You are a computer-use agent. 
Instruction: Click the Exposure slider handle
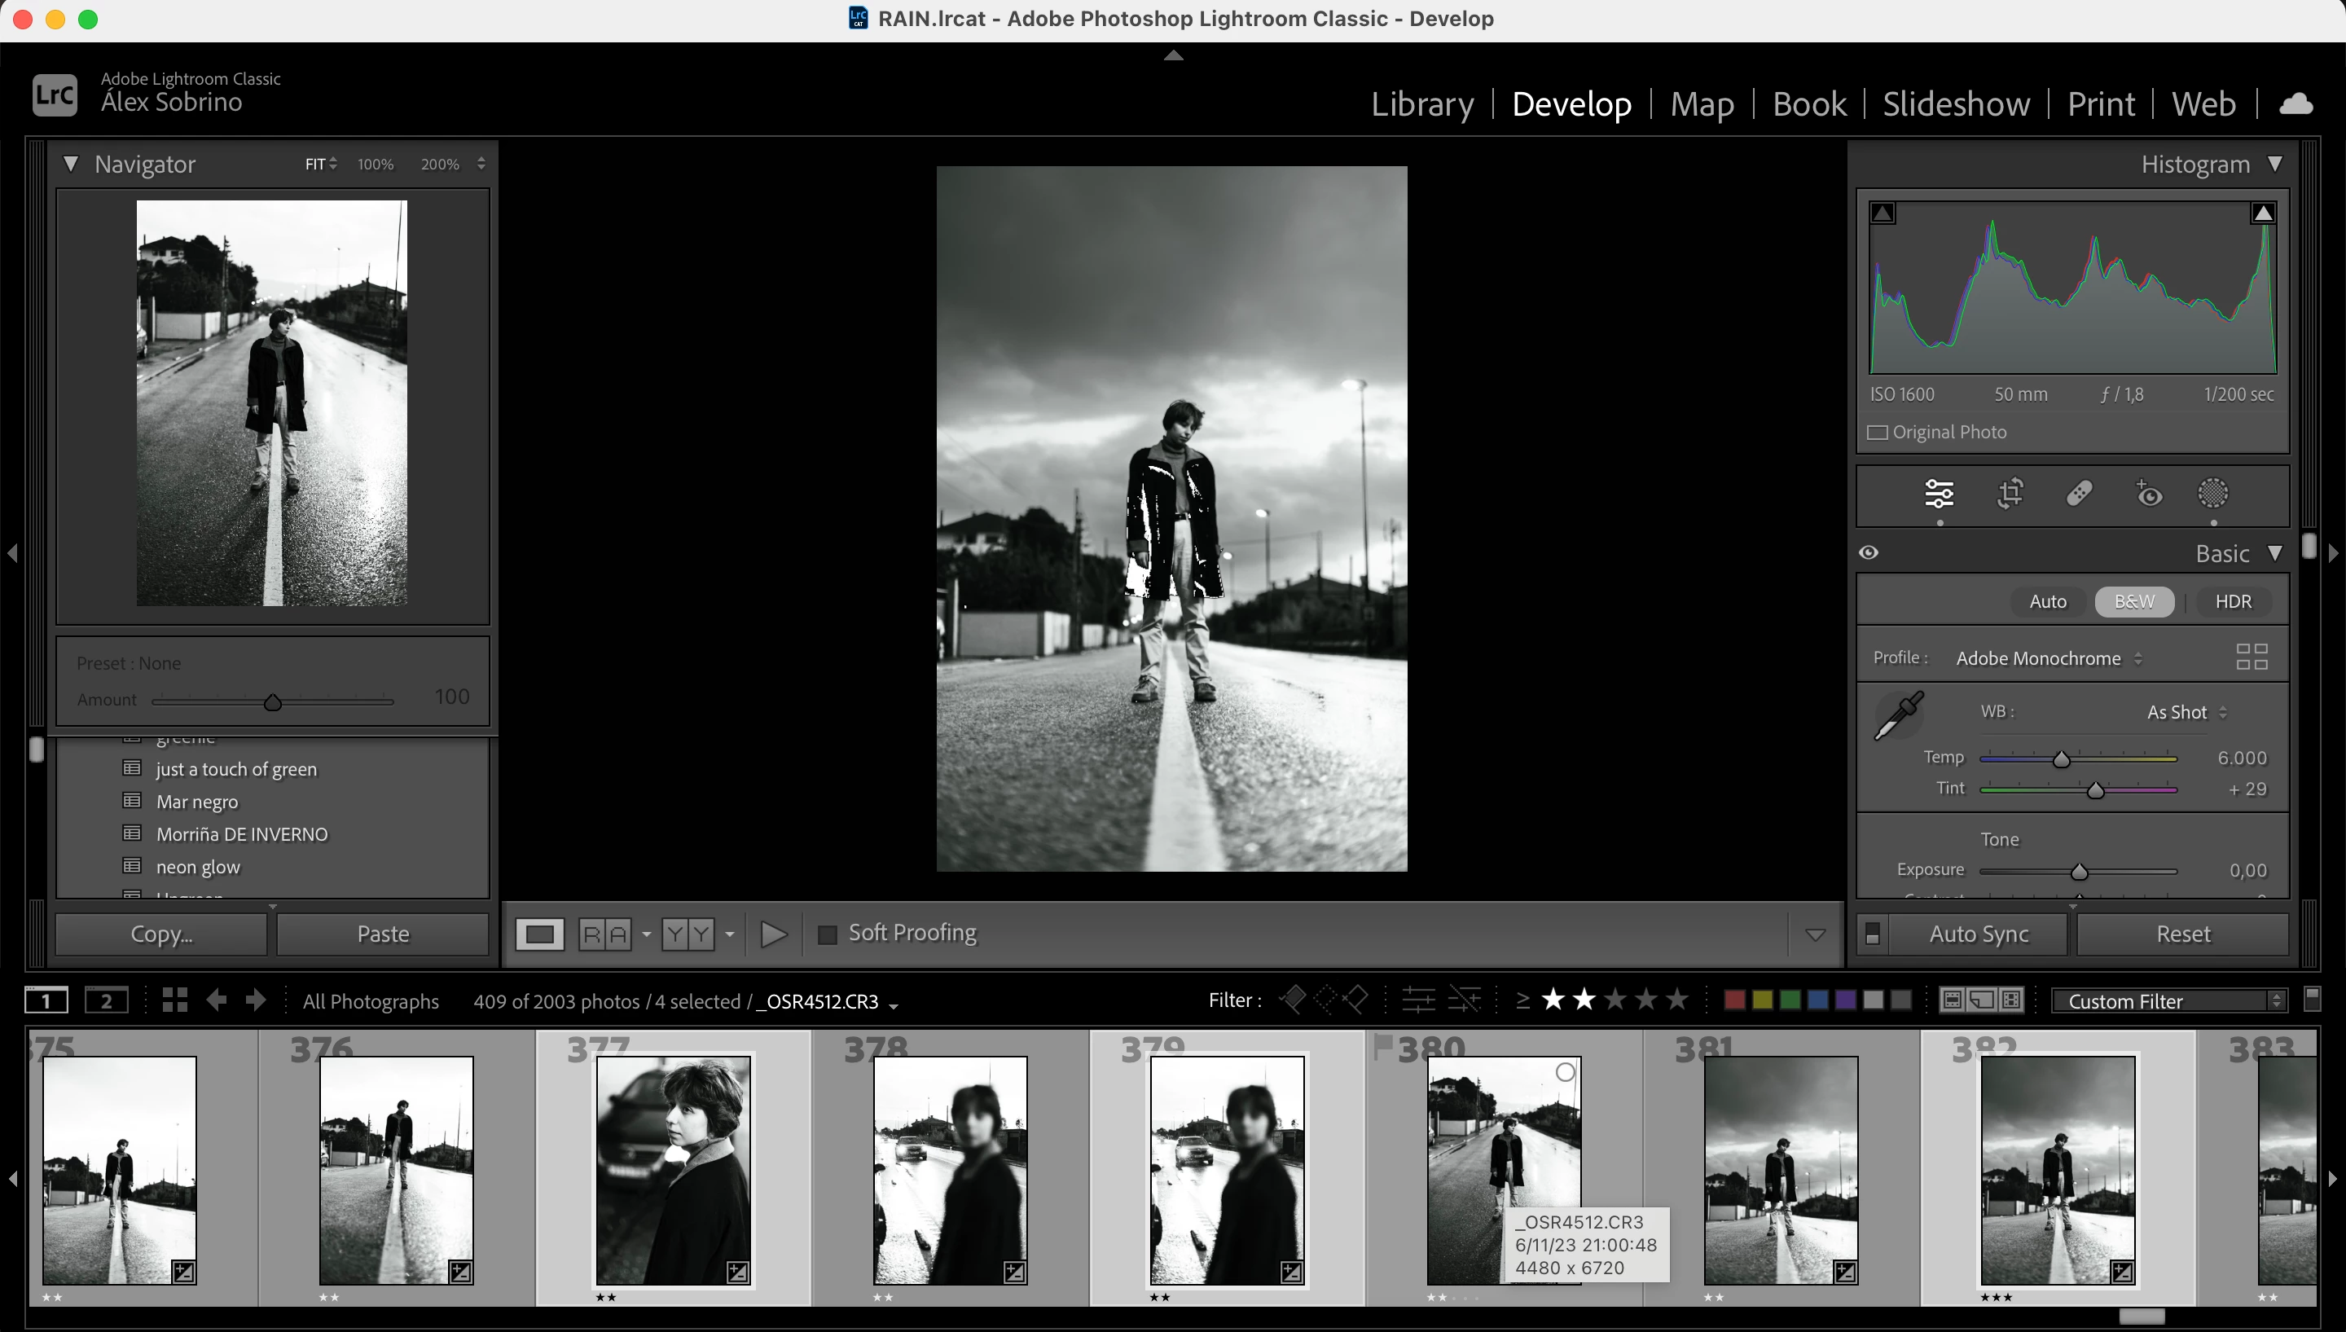click(2079, 871)
